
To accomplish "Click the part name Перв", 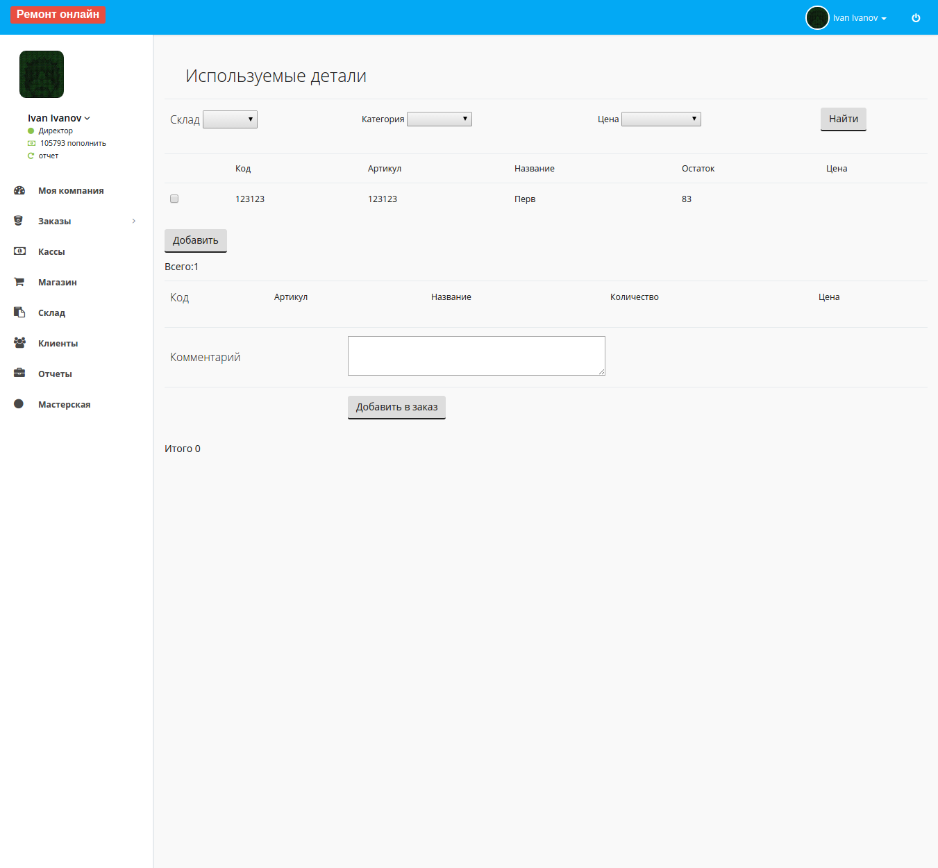I will [525, 199].
